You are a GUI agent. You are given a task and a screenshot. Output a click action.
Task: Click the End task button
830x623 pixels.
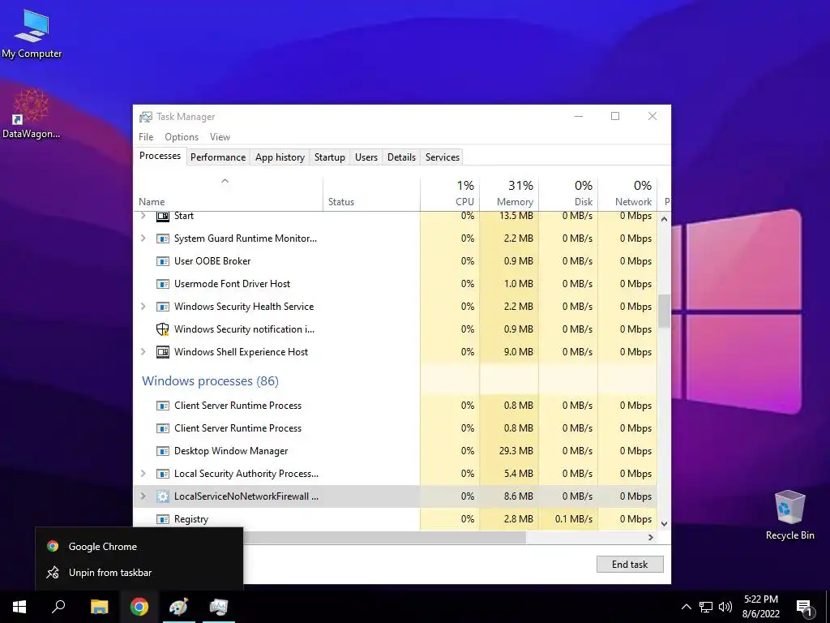click(630, 565)
